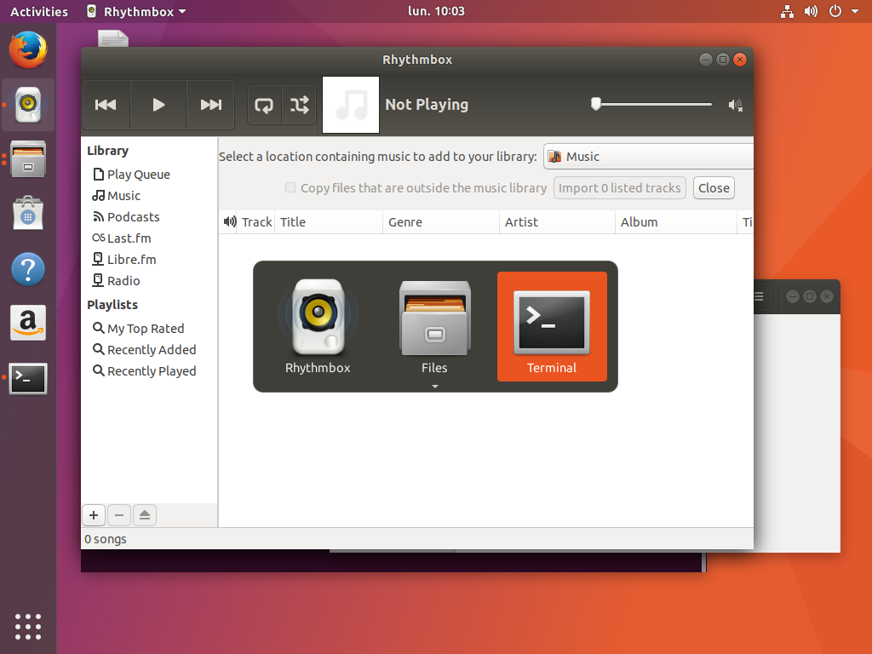Click the 'Not Playing' track title text
The width and height of the screenshot is (872, 654).
pos(427,105)
